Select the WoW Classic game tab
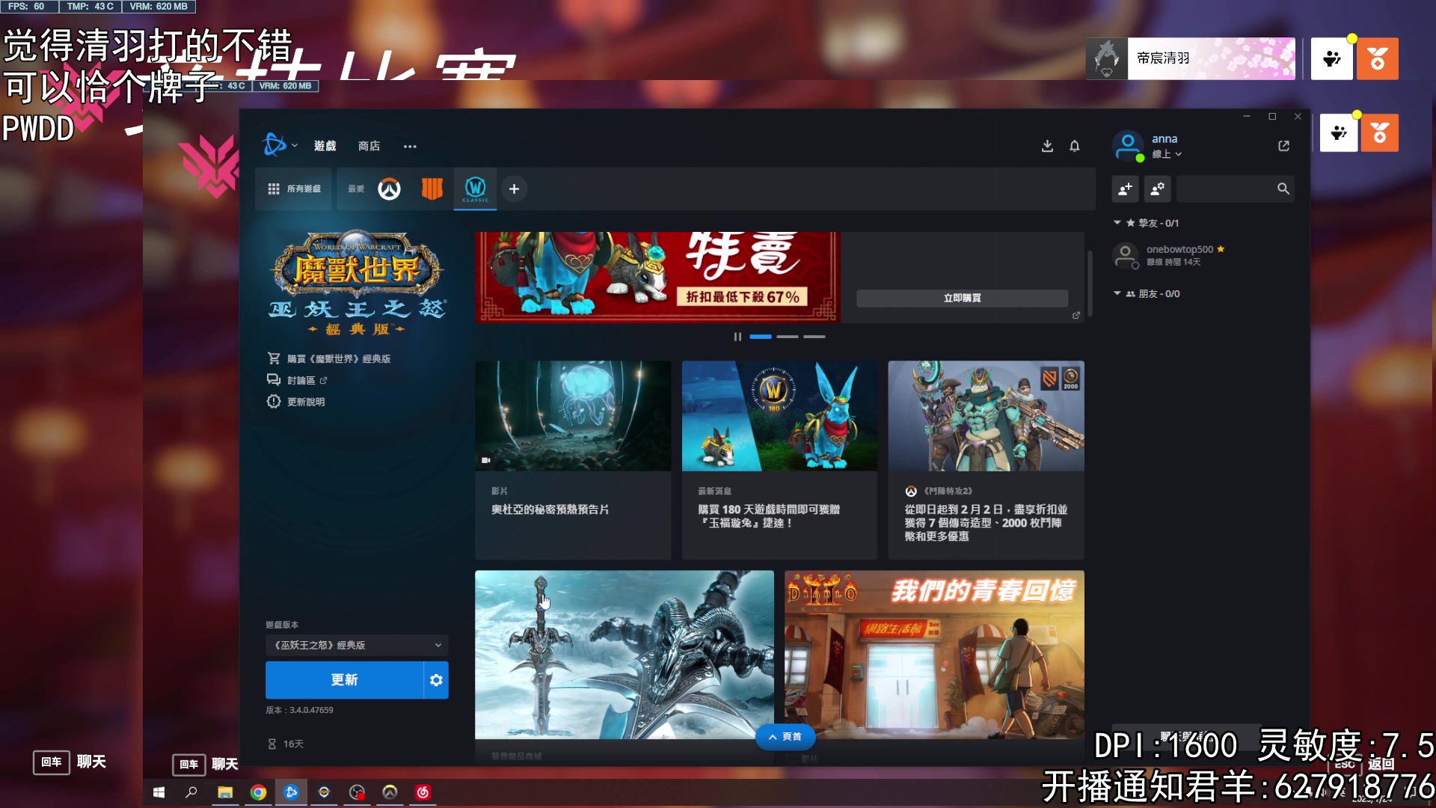 pyautogui.click(x=476, y=189)
